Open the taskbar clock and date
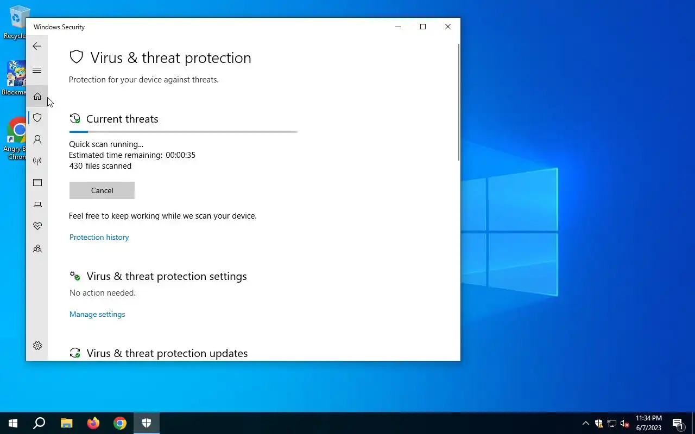 point(649,423)
